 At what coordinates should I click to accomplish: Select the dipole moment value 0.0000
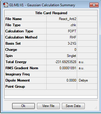pyautogui.click(x=71, y=80)
